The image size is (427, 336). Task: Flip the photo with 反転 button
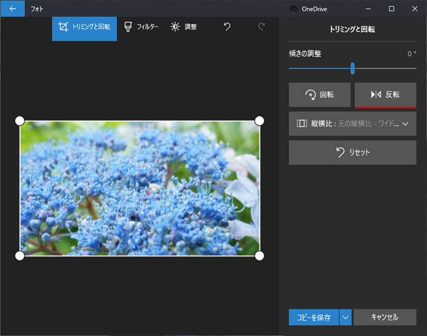click(x=385, y=95)
